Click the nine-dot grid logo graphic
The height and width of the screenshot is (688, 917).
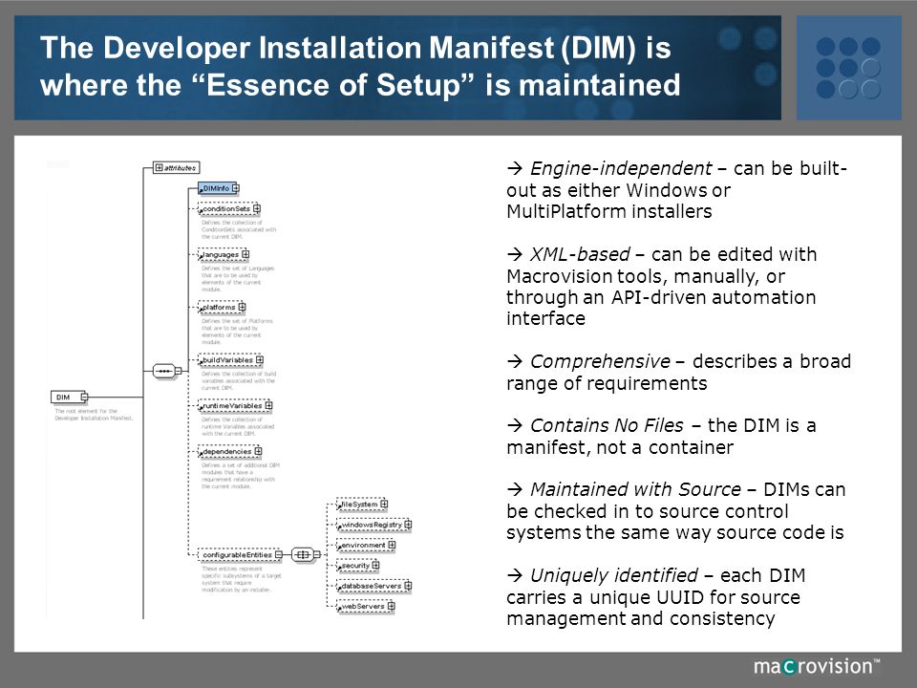(x=848, y=67)
